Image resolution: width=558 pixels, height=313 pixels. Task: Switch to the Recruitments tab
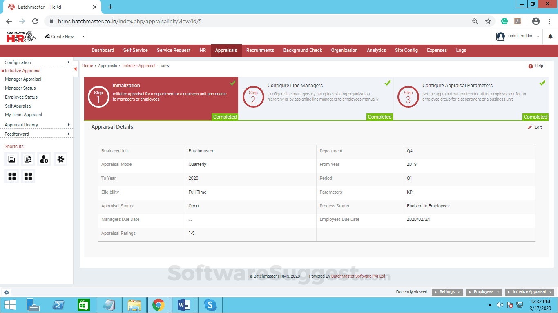pyautogui.click(x=260, y=51)
